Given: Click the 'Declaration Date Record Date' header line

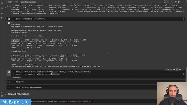Looking at the screenshot, I should 36,30.
